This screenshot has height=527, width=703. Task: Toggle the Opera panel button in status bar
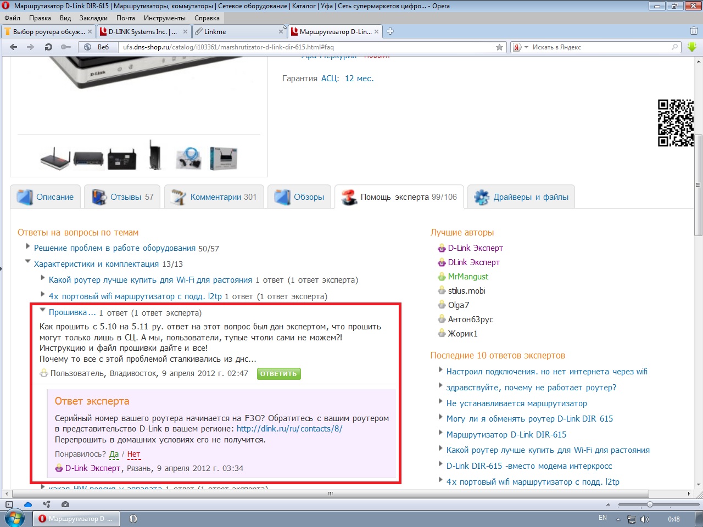9,504
